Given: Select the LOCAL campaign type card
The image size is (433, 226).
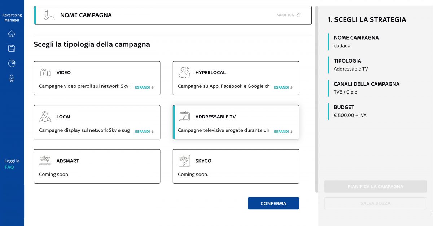Looking at the screenshot, I should (97, 122).
